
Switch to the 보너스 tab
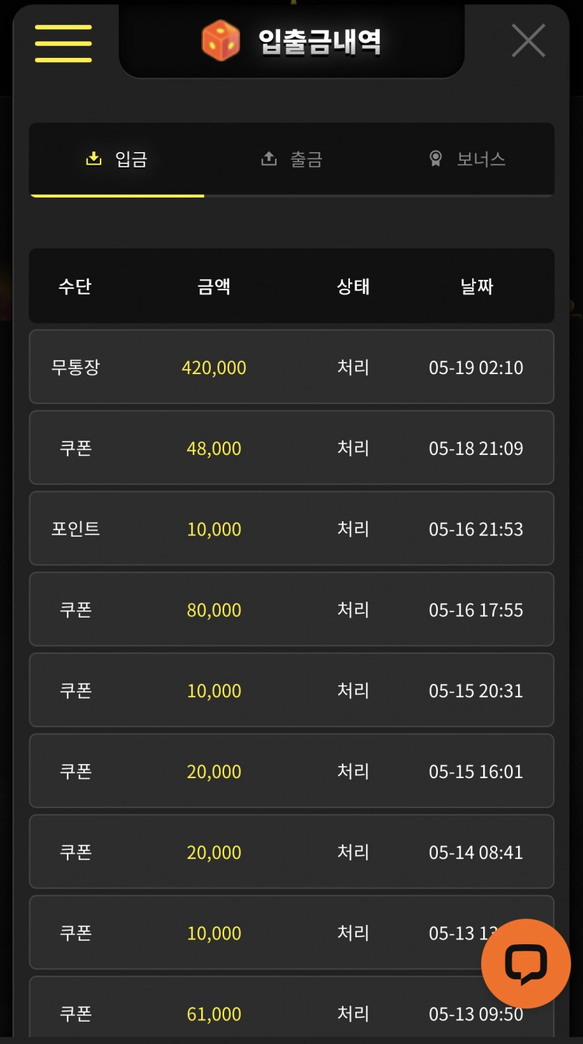466,159
